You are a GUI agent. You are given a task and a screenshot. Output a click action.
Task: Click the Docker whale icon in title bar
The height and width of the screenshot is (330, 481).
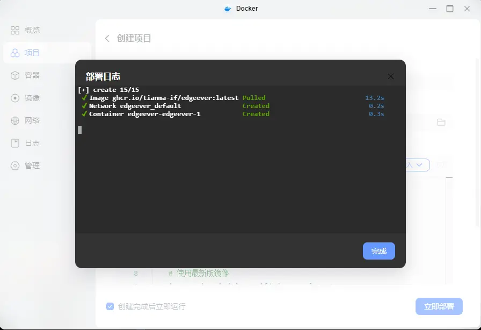[x=227, y=9]
